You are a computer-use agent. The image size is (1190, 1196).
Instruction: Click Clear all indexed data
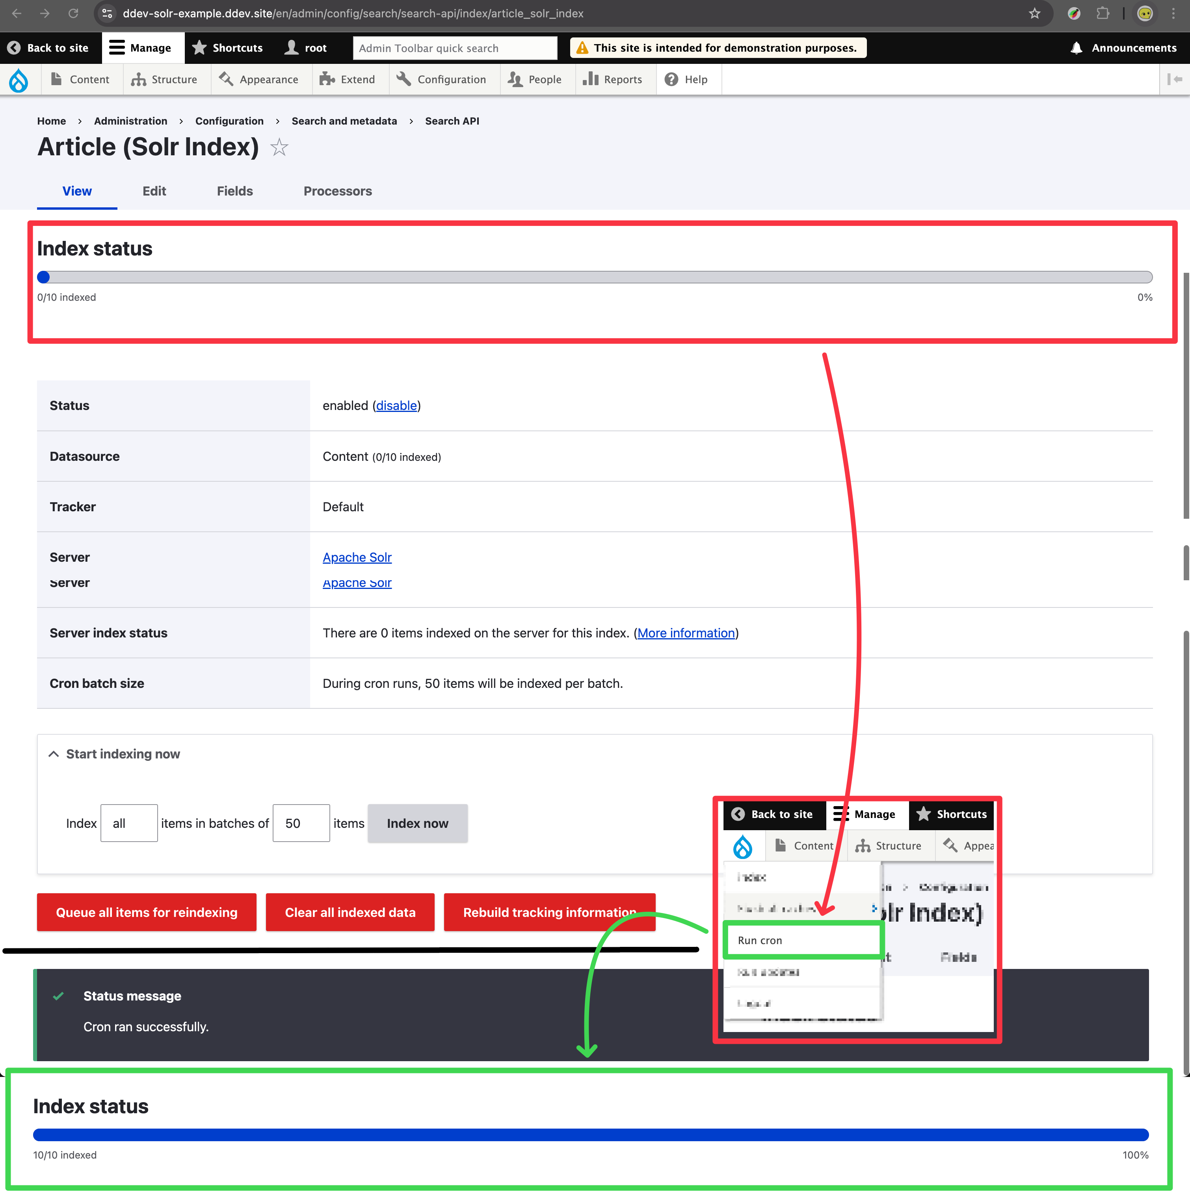tap(350, 913)
